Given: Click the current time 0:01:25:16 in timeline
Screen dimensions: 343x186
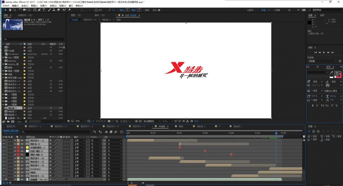Looking at the screenshot, I should coord(10,131).
